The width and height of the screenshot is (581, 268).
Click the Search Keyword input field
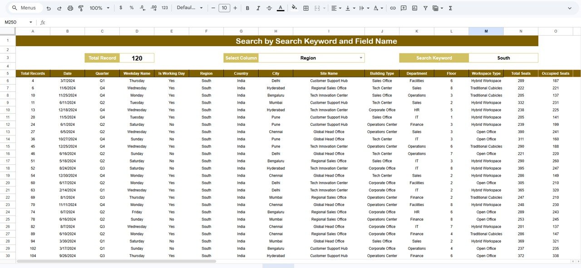pos(503,58)
